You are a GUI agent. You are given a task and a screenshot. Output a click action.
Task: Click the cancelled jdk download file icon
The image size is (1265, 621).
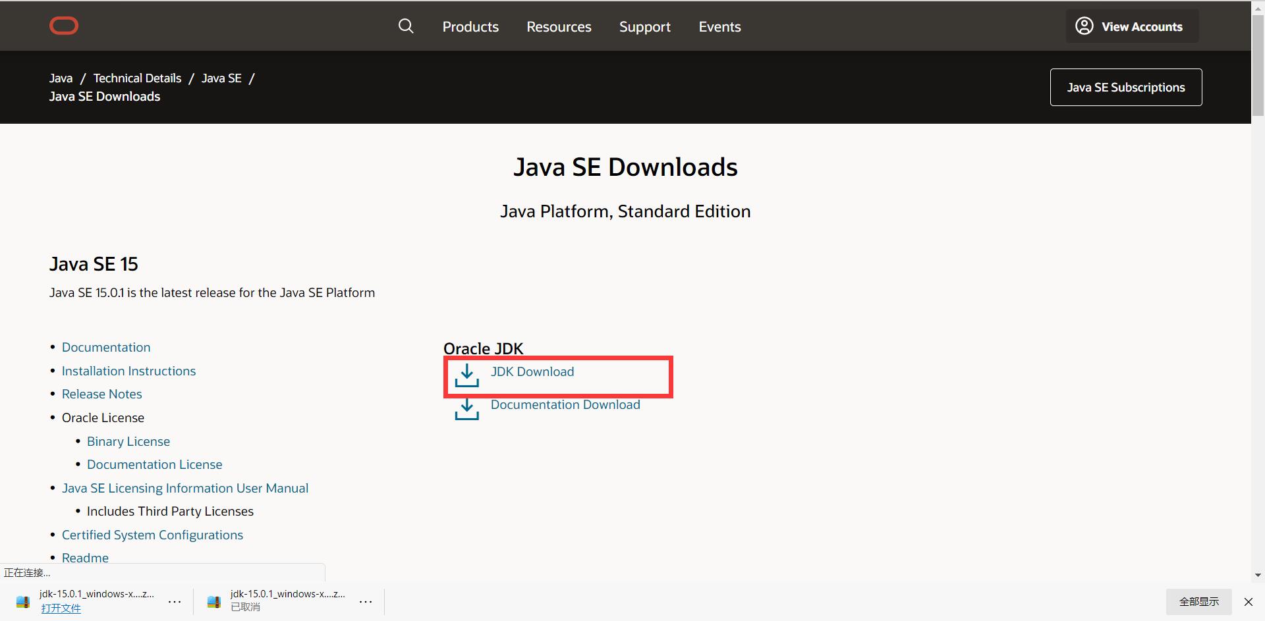click(214, 601)
